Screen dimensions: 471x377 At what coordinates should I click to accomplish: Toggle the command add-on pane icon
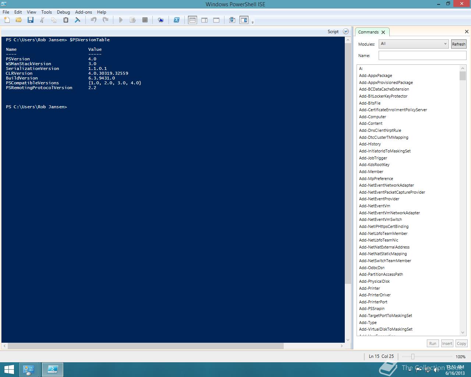(x=244, y=20)
